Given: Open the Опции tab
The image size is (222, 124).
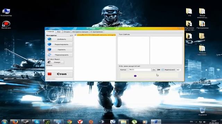Looking at the screenshot, I should pos(67,32).
